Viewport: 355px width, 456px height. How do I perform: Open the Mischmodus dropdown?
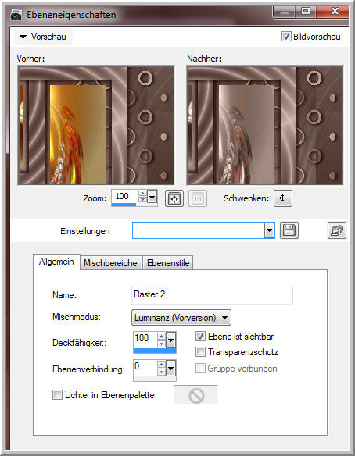pyautogui.click(x=181, y=318)
